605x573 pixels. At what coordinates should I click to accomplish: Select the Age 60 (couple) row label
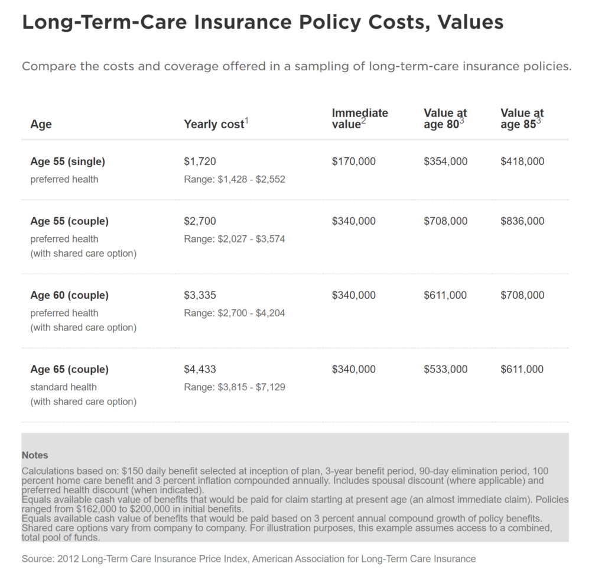point(70,296)
